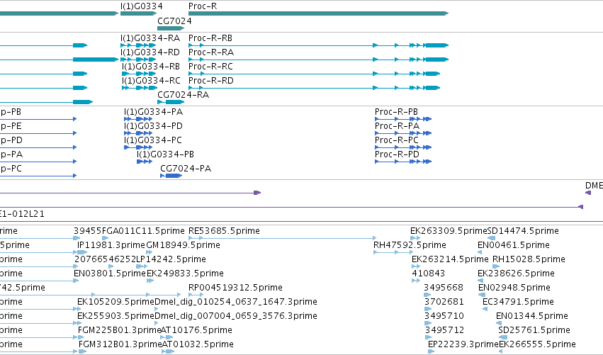Click EST EP22239.3prime
The width and height of the screenshot is (603, 355).
463,344
